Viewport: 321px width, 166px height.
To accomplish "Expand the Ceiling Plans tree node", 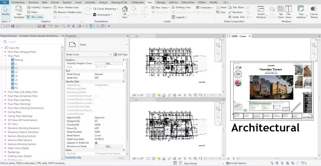I will [5, 112].
